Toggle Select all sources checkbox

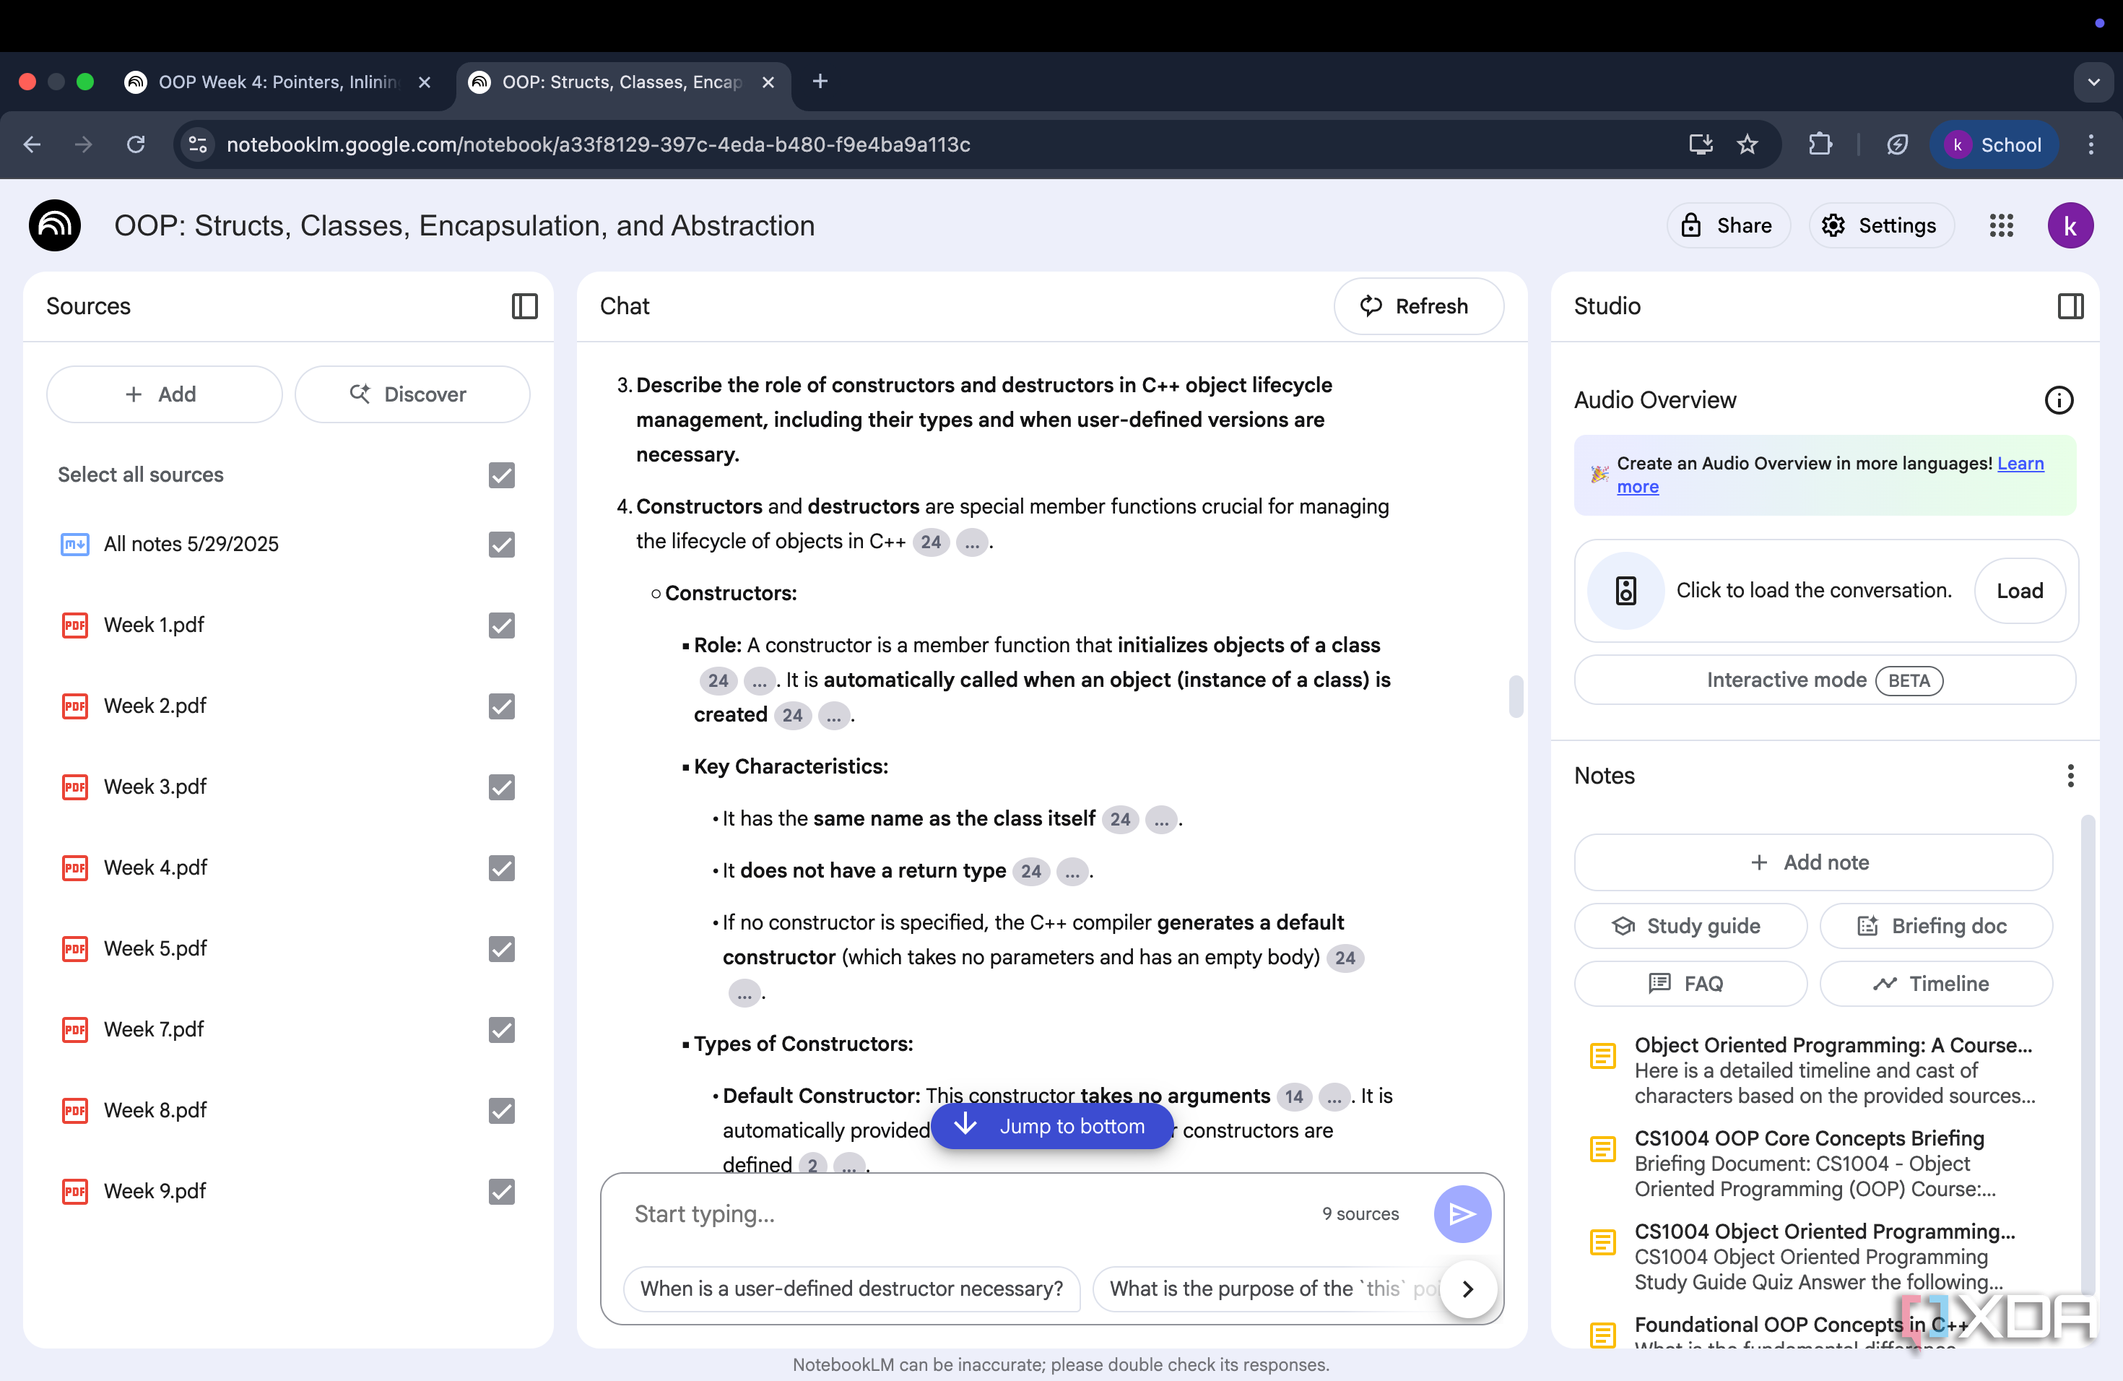pos(501,475)
